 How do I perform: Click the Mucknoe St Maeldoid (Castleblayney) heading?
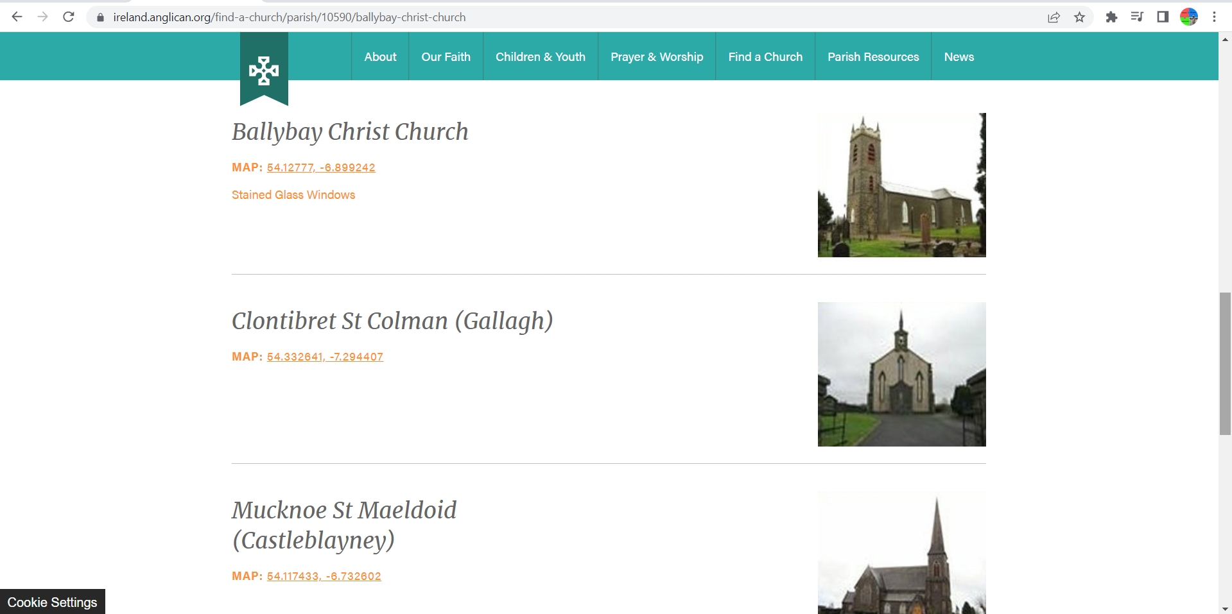(x=344, y=525)
